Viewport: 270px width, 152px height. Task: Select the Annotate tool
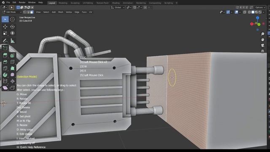pyautogui.click(x=5, y=41)
